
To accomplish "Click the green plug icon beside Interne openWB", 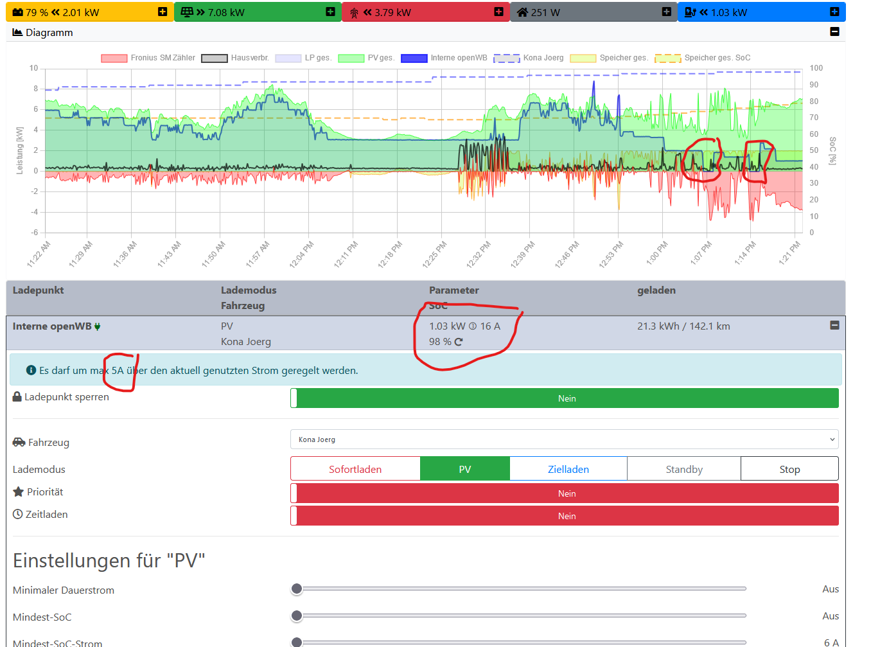I will coord(98,326).
